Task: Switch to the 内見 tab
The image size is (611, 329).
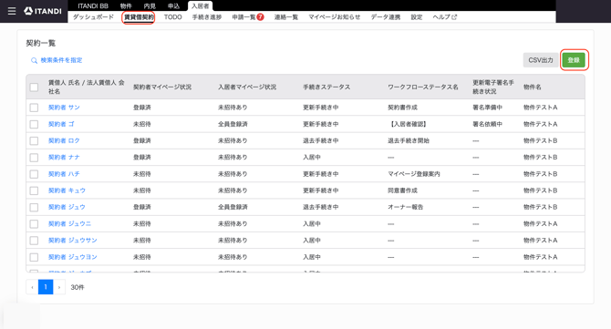Action: click(x=150, y=5)
